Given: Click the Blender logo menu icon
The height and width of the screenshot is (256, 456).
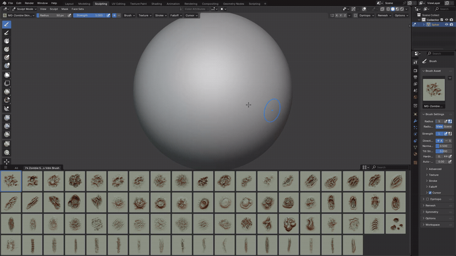Looking at the screenshot, I should [x=4, y=3].
